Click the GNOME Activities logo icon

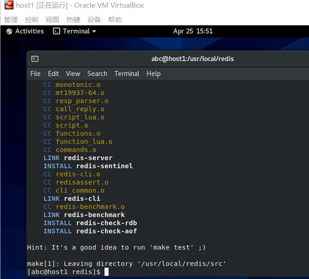coord(9,31)
